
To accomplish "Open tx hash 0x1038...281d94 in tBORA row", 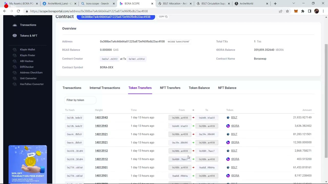I will 75,159.
